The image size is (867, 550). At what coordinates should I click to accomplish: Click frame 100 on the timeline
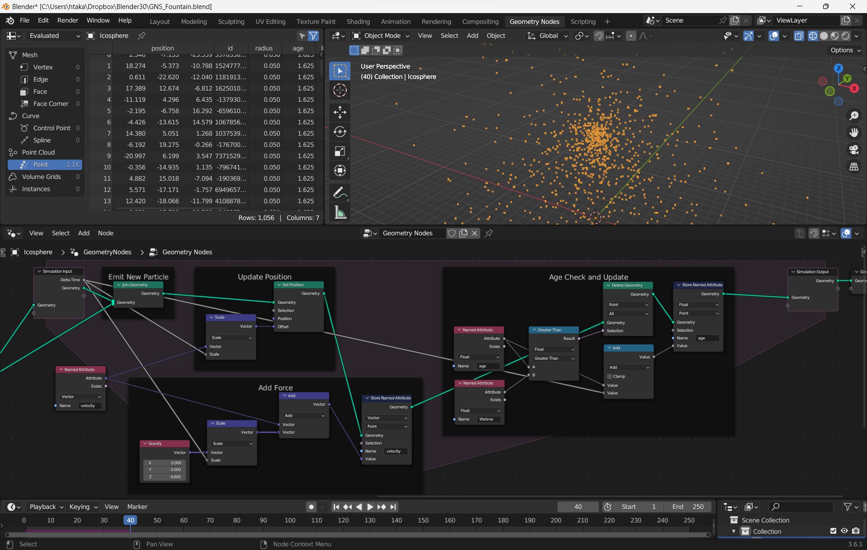click(290, 520)
